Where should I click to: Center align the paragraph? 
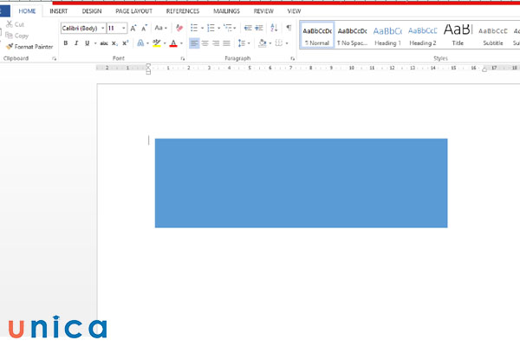205,43
